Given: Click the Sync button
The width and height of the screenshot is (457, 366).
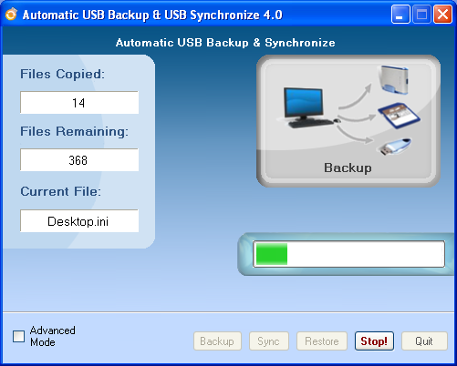Looking at the screenshot, I should (269, 341).
